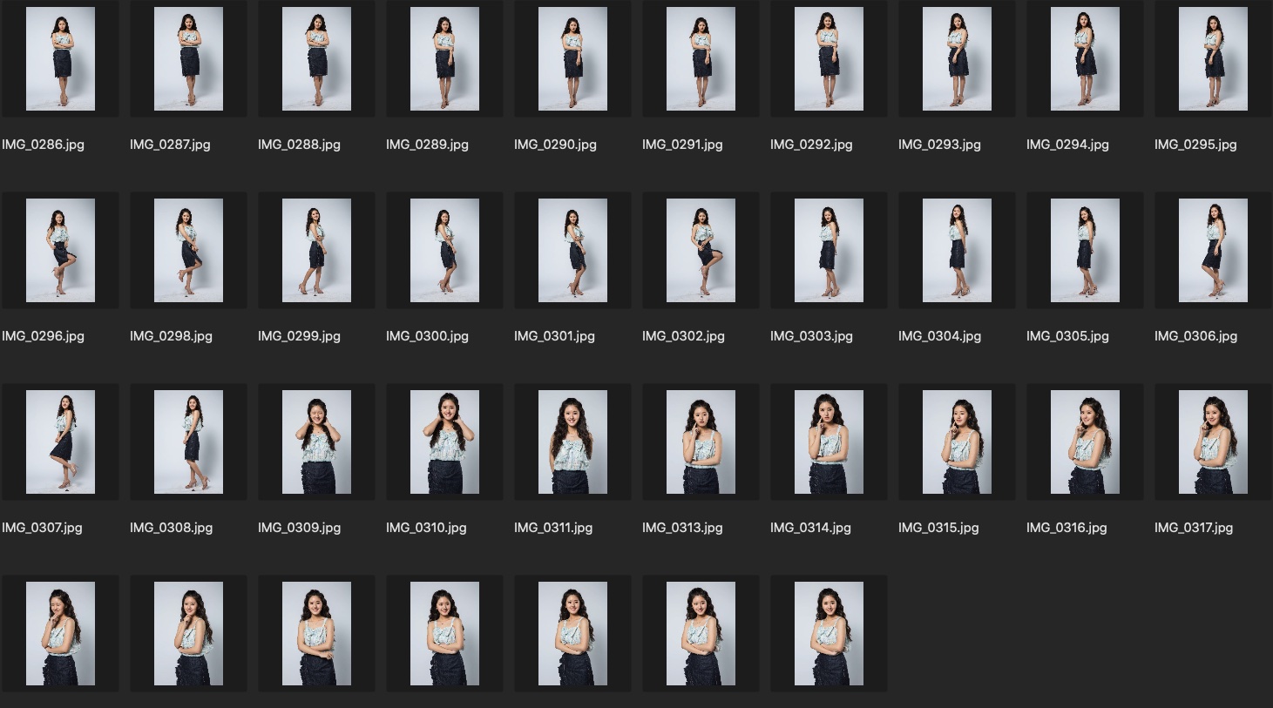The image size is (1273, 708).
Task: Click the IMG_0316.jpg file name label
Action: coord(1066,528)
